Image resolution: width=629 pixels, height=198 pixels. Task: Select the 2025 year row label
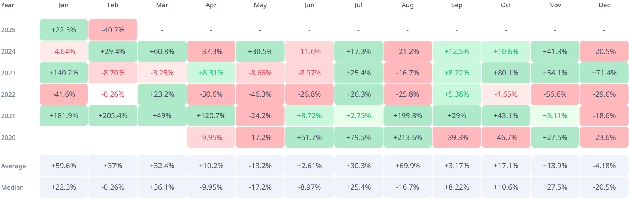(x=8, y=30)
